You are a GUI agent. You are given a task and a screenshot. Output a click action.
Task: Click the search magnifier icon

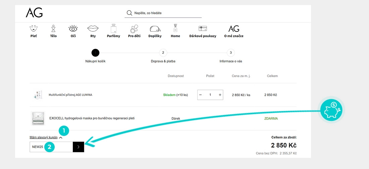click(129, 13)
